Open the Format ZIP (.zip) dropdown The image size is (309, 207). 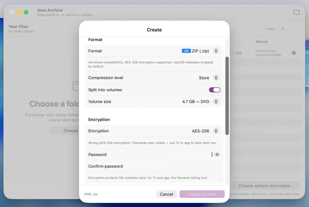tap(216, 51)
